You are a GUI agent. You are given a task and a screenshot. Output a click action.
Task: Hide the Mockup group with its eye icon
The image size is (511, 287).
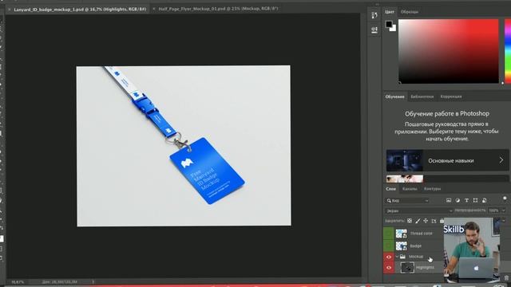[389, 257]
